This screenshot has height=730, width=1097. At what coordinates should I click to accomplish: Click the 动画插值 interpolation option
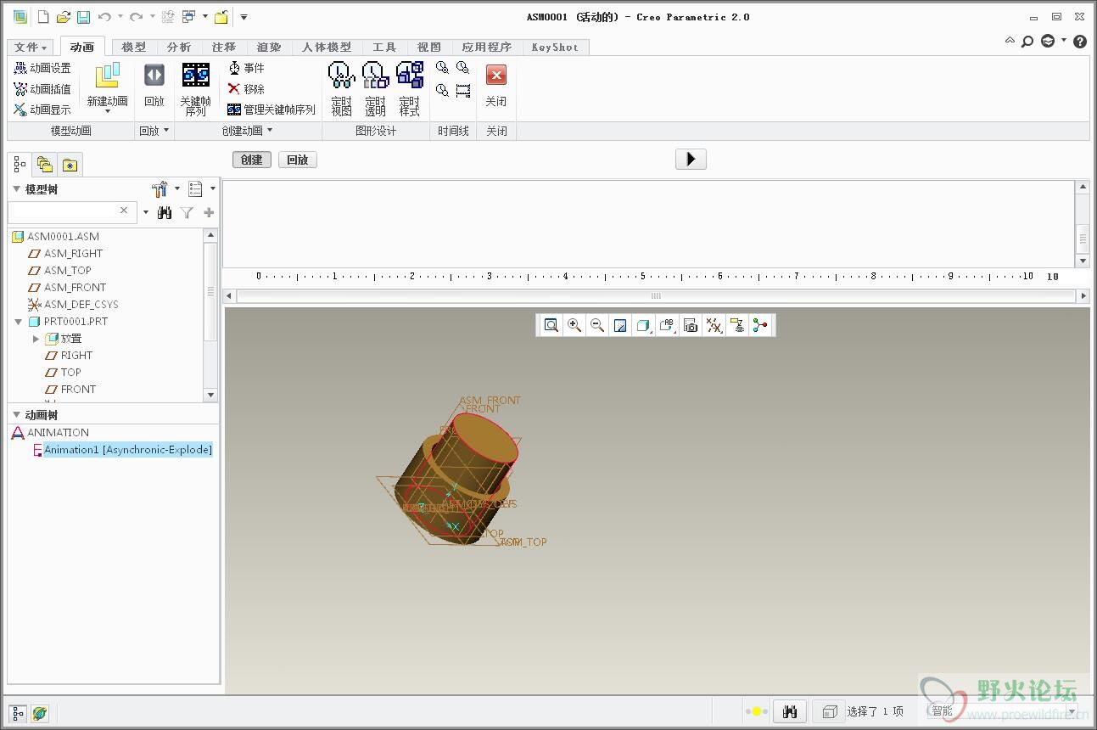[42, 88]
